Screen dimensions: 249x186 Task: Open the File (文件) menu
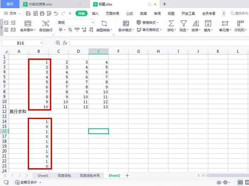click(x=12, y=13)
